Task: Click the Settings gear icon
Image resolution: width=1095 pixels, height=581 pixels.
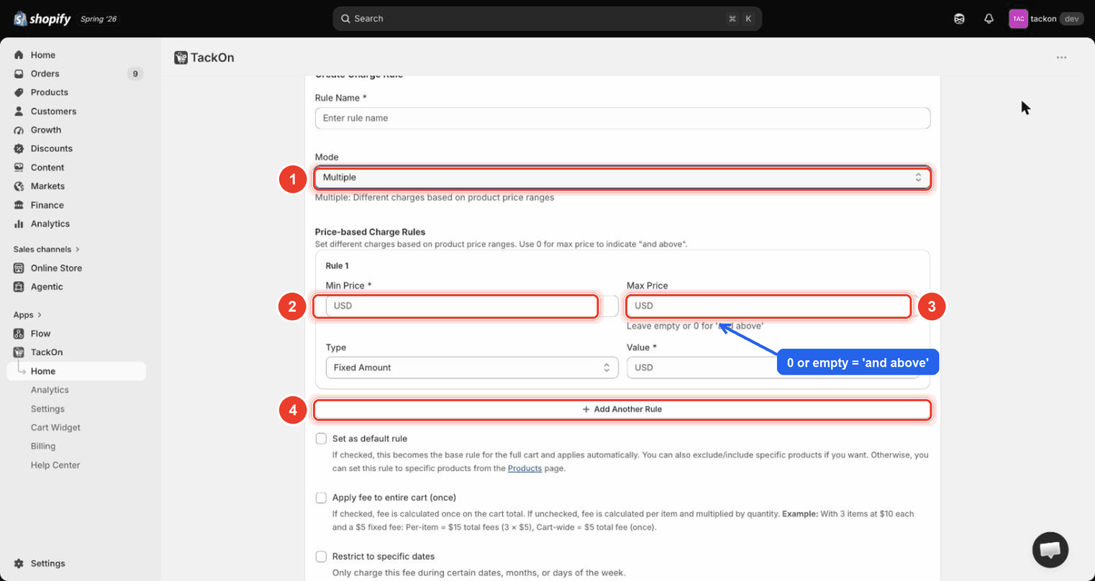Action: pos(19,564)
